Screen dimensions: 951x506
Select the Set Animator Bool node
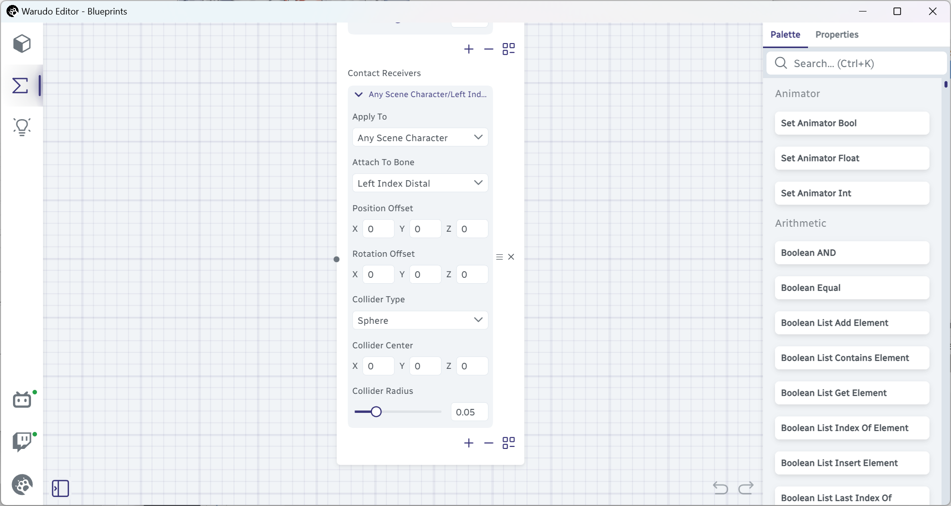[x=852, y=123]
